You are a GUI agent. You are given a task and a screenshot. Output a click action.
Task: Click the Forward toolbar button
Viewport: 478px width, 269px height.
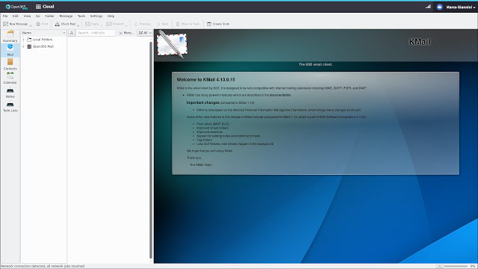click(115, 24)
